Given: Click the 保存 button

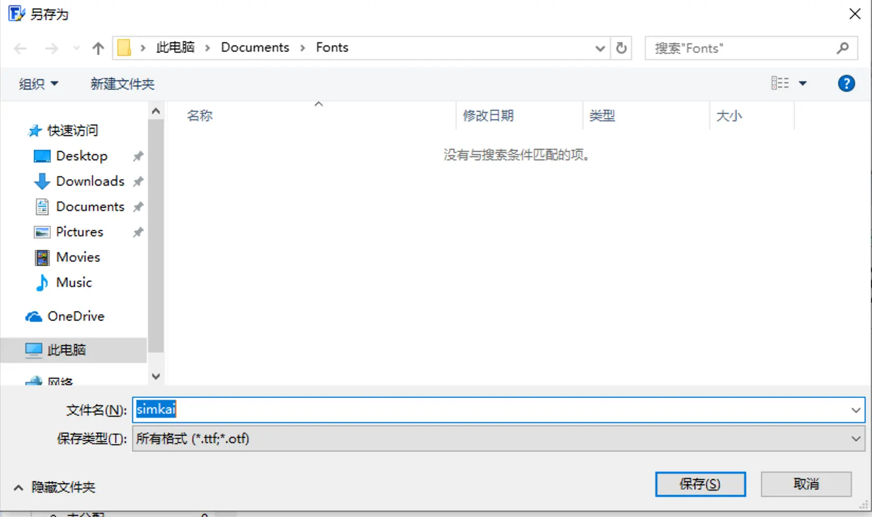Looking at the screenshot, I should 700,484.
